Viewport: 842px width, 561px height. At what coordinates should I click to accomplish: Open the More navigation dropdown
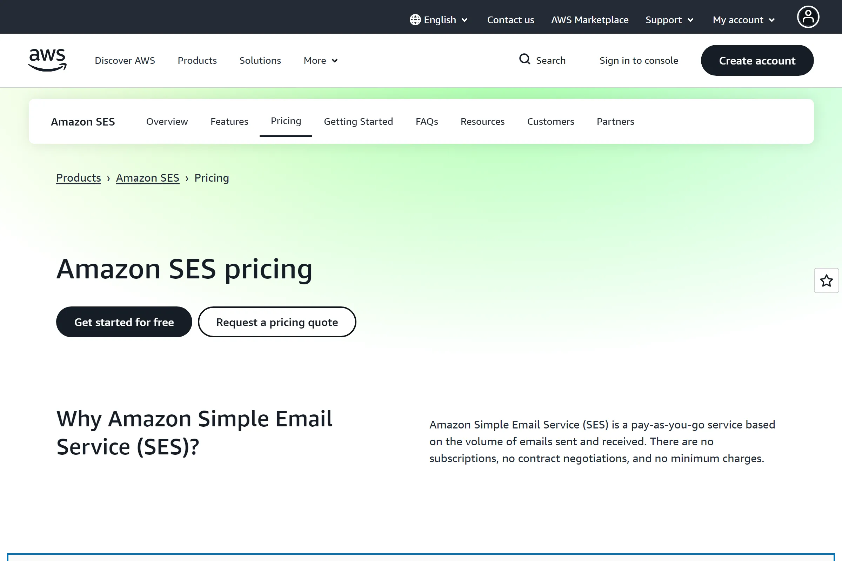320,60
